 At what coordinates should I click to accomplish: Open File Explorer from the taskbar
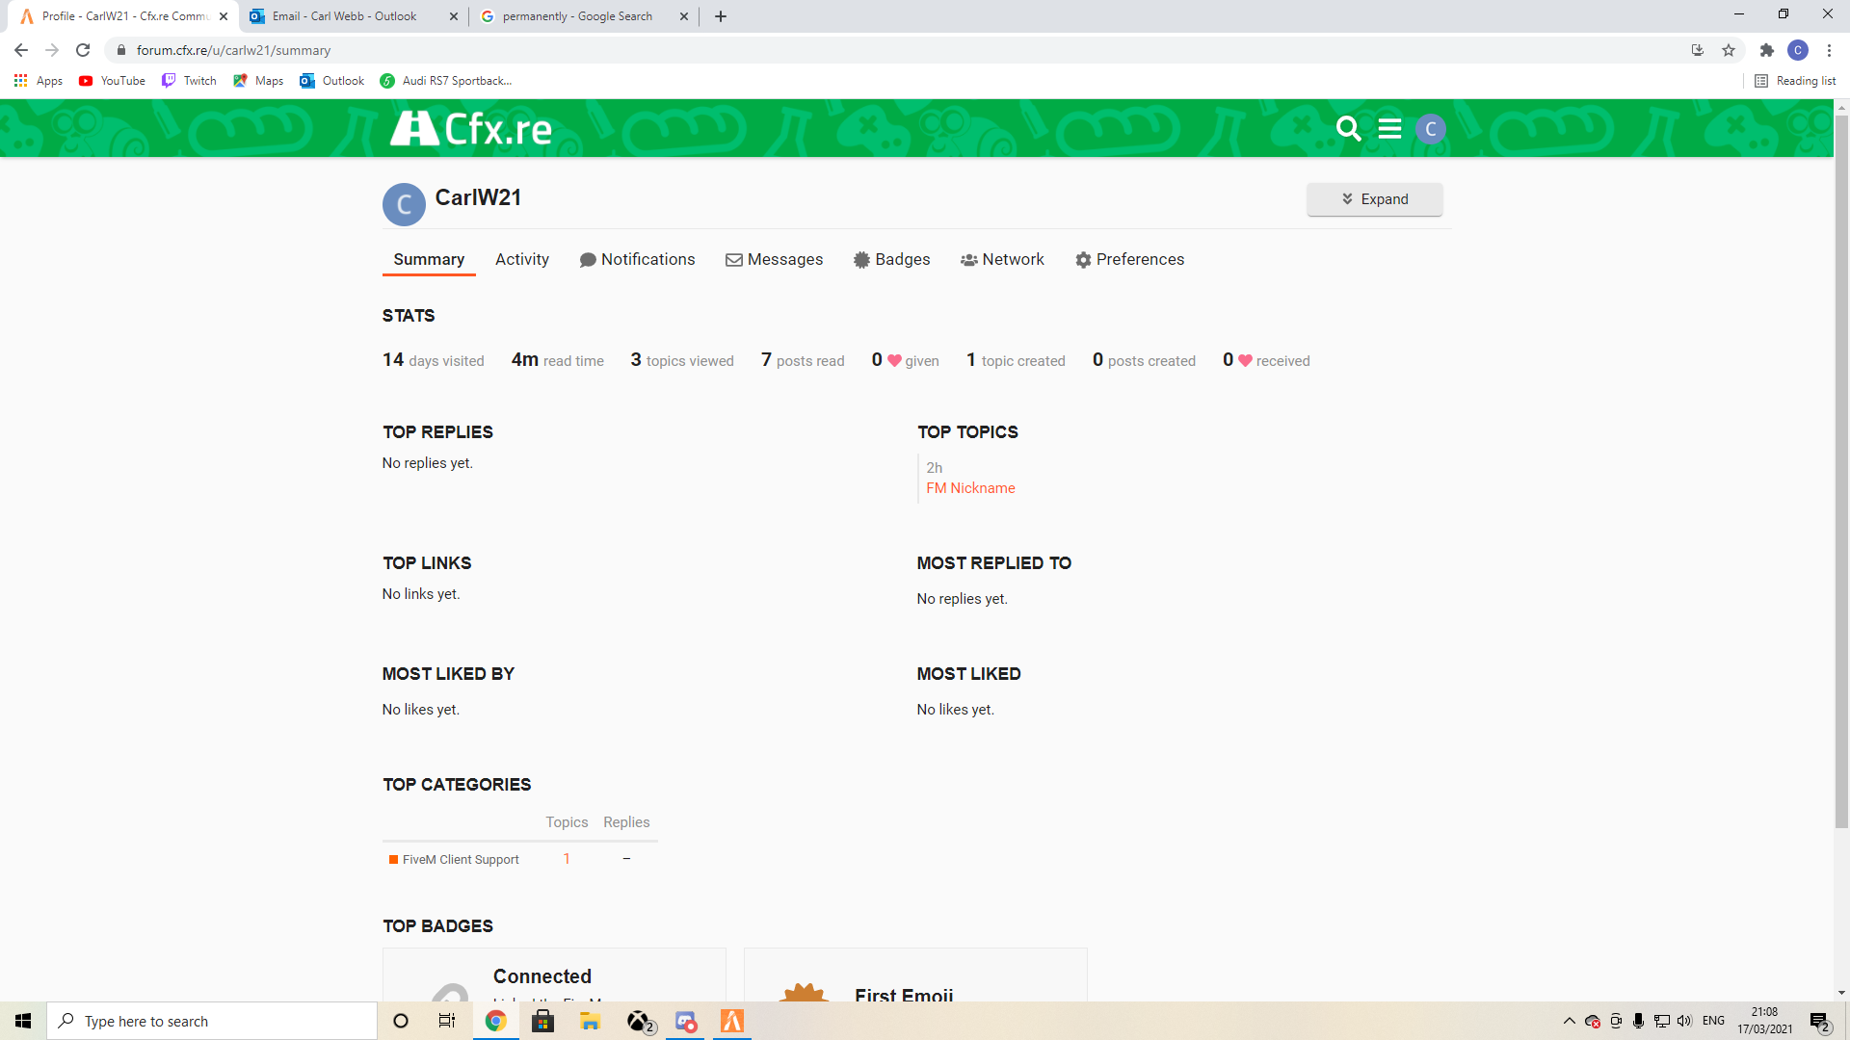[591, 1021]
